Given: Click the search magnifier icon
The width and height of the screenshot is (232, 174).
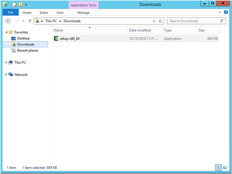Looking at the screenshot, I should (221, 21).
